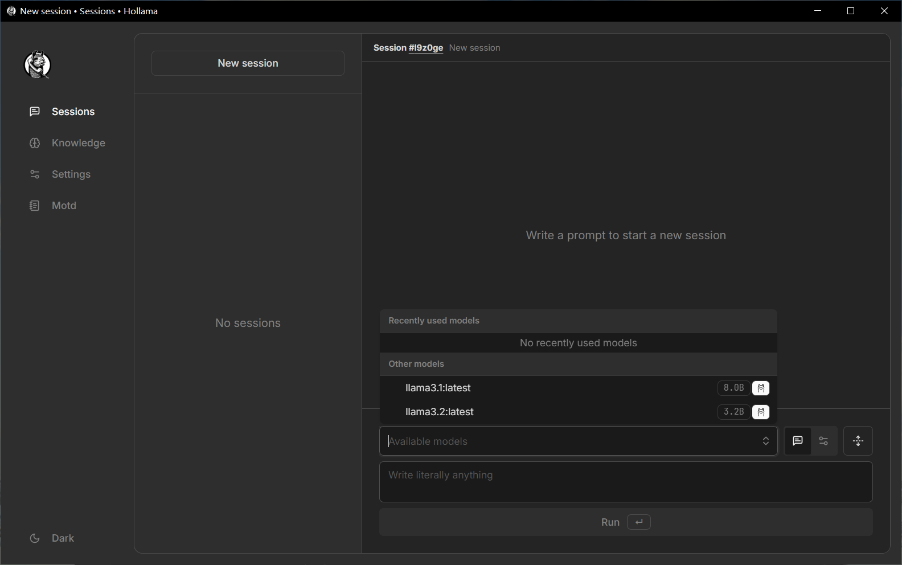Click the Sessions chat icon in sidebar
902x565 pixels.
click(x=35, y=112)
